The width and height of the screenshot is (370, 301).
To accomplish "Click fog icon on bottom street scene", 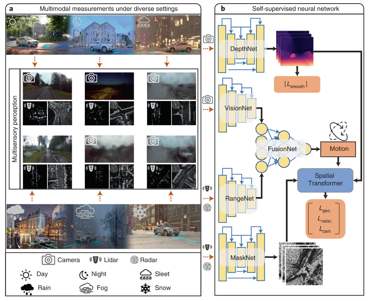I will tap(85, 211).
